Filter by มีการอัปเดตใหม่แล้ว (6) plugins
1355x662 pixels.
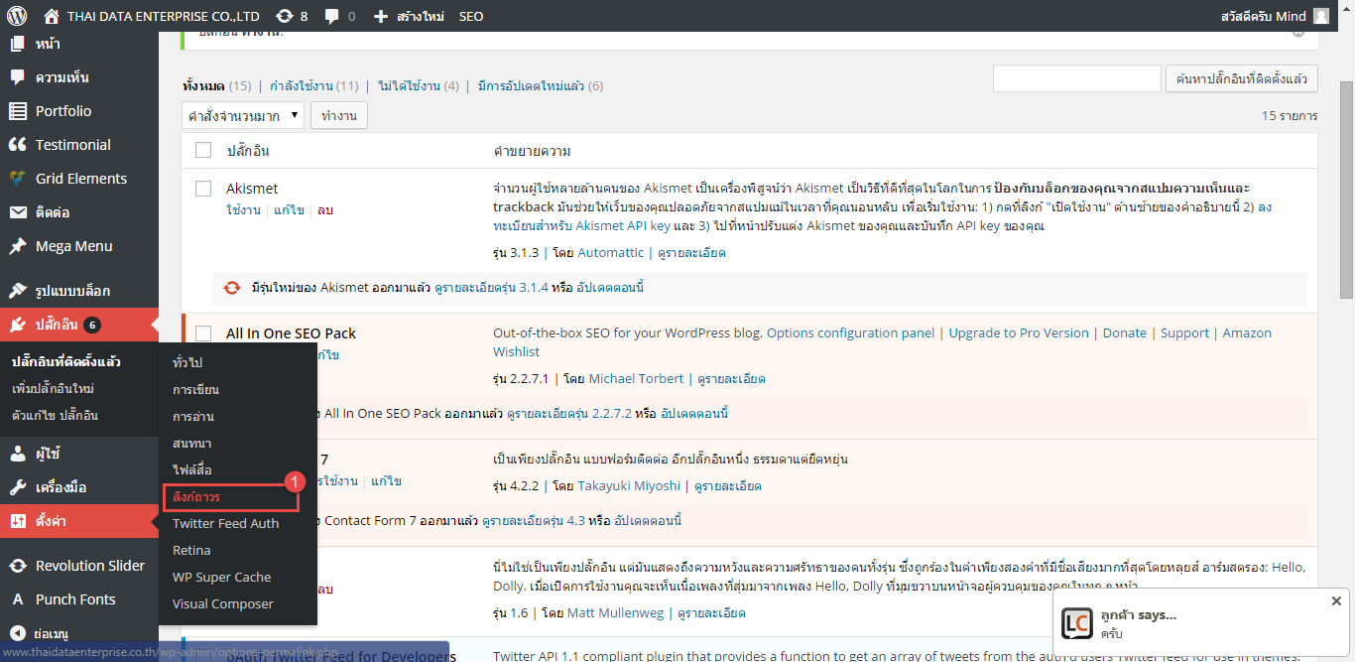click(541, 86)
